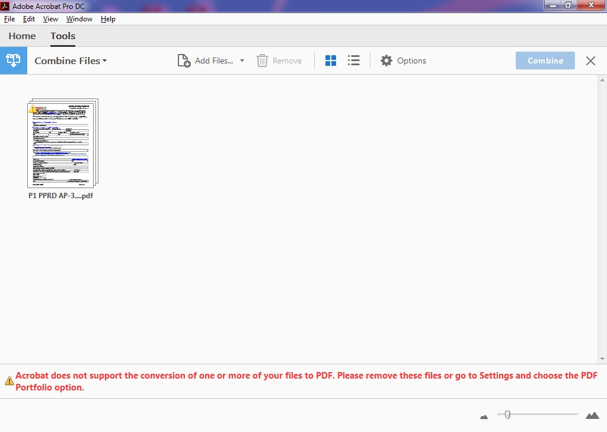Open the Combine Files dropdown menu
This screenshot has width=607, height=432.
pos(71,61)
